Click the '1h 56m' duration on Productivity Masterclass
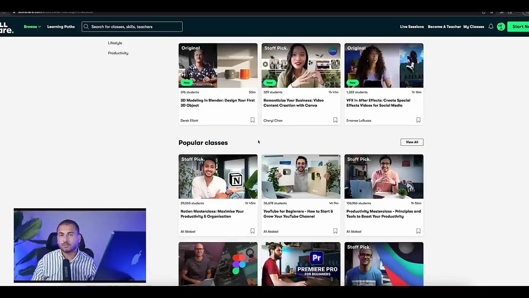The height and width of the screenshot is (298, 529). (417, 203)
